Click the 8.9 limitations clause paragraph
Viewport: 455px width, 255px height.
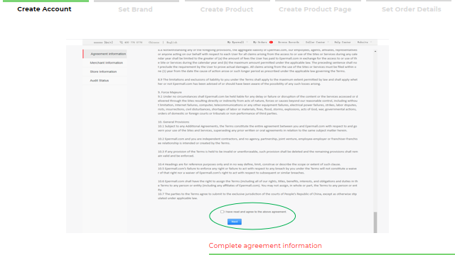click(x=257, y=81)
